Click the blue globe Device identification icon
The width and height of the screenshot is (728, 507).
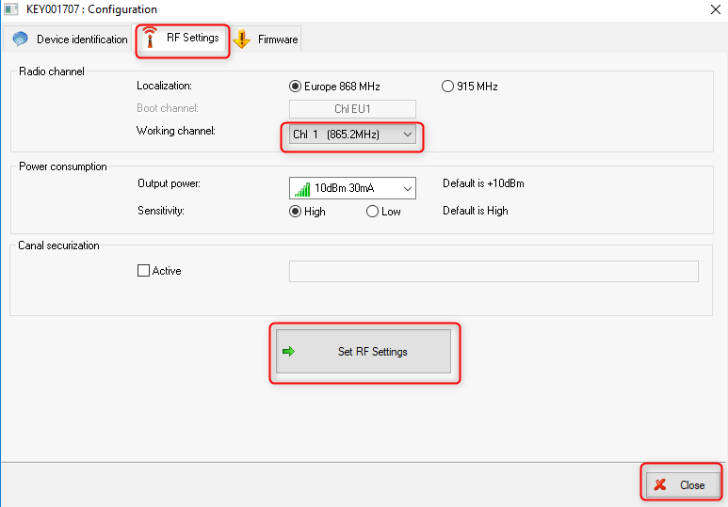21,39
